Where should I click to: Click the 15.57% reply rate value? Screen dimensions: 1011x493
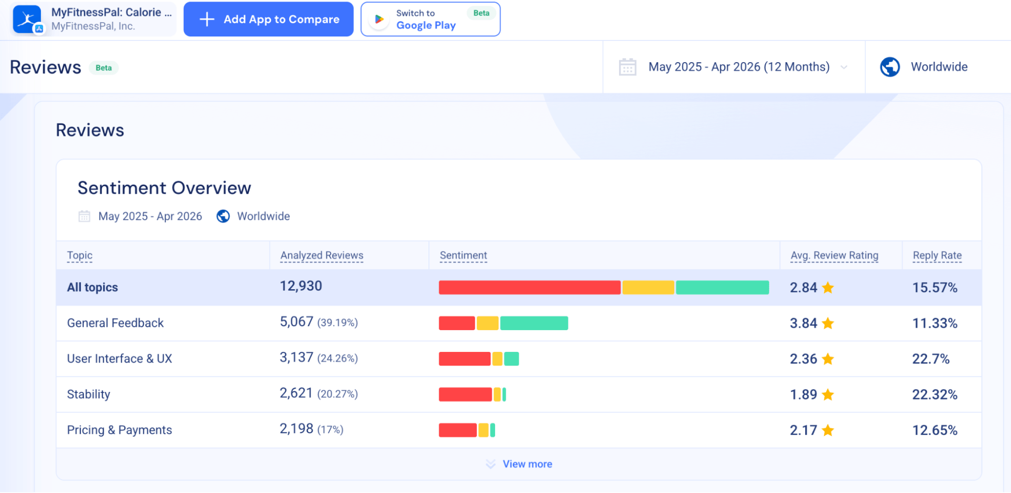coord(935,288)
